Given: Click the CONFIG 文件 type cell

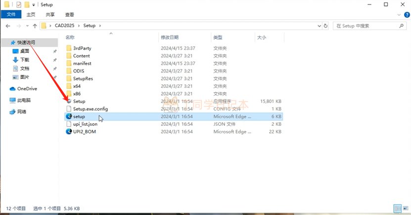Looking at the screenshot, I should (x=227, y=109).
